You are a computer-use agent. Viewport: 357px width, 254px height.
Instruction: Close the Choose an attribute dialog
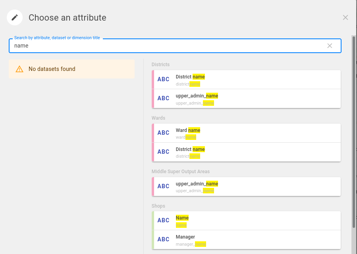coord(345,17)
